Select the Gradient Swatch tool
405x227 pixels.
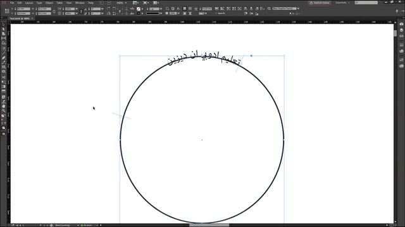coord(3,87)
